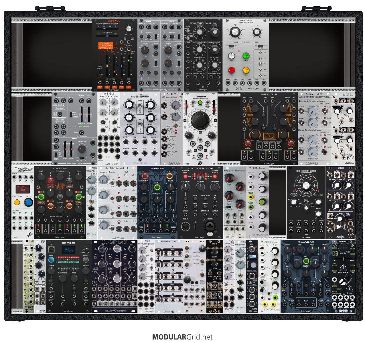Click the Clamping Point knob on the 921 oscillator
Image resolution: width=365 pixels, height=343 pixels.
199,65
